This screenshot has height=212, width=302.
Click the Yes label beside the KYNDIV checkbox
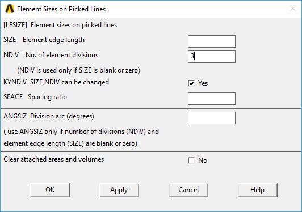tap(203, 83)
